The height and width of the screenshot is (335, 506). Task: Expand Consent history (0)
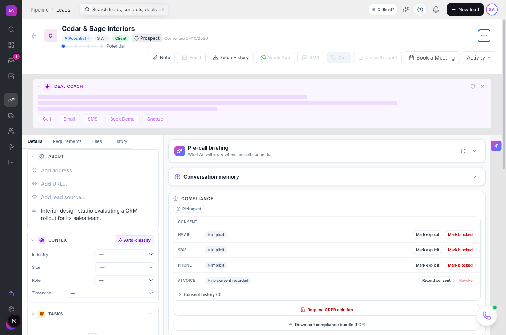click(200, 294)
